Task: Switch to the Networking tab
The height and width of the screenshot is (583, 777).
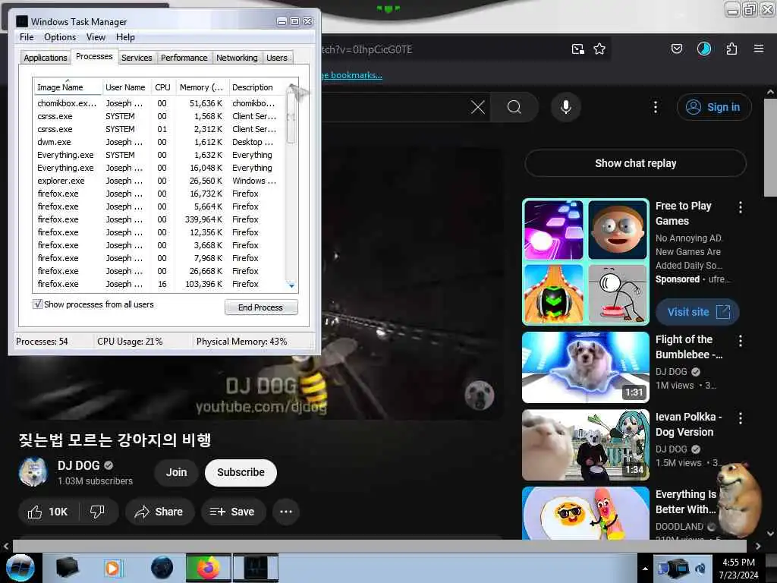Action: tap(237, 58)
